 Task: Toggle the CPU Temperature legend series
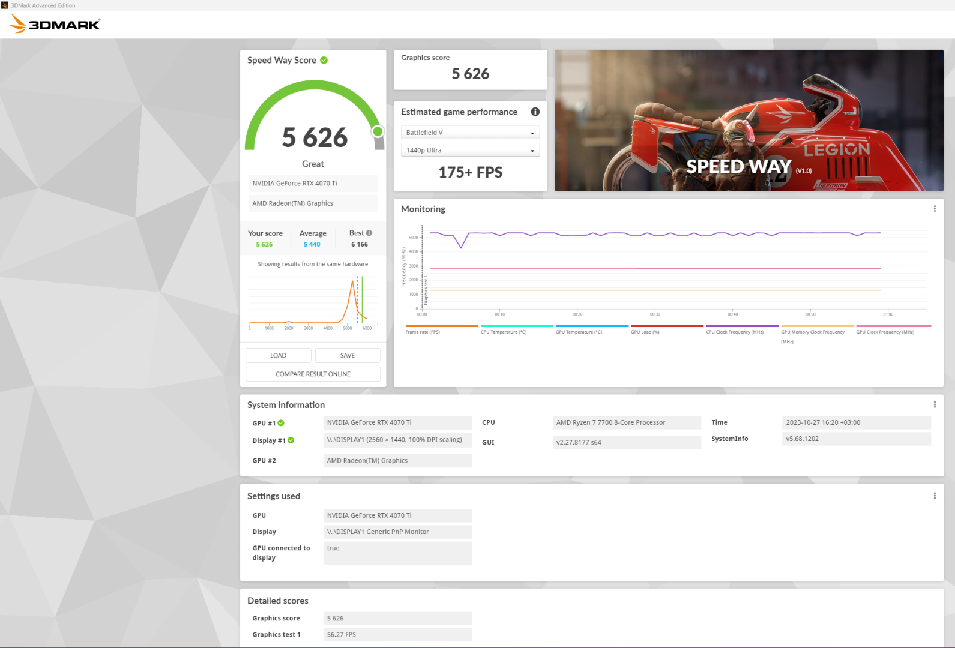pyautogui.click(x=516, y=329)
